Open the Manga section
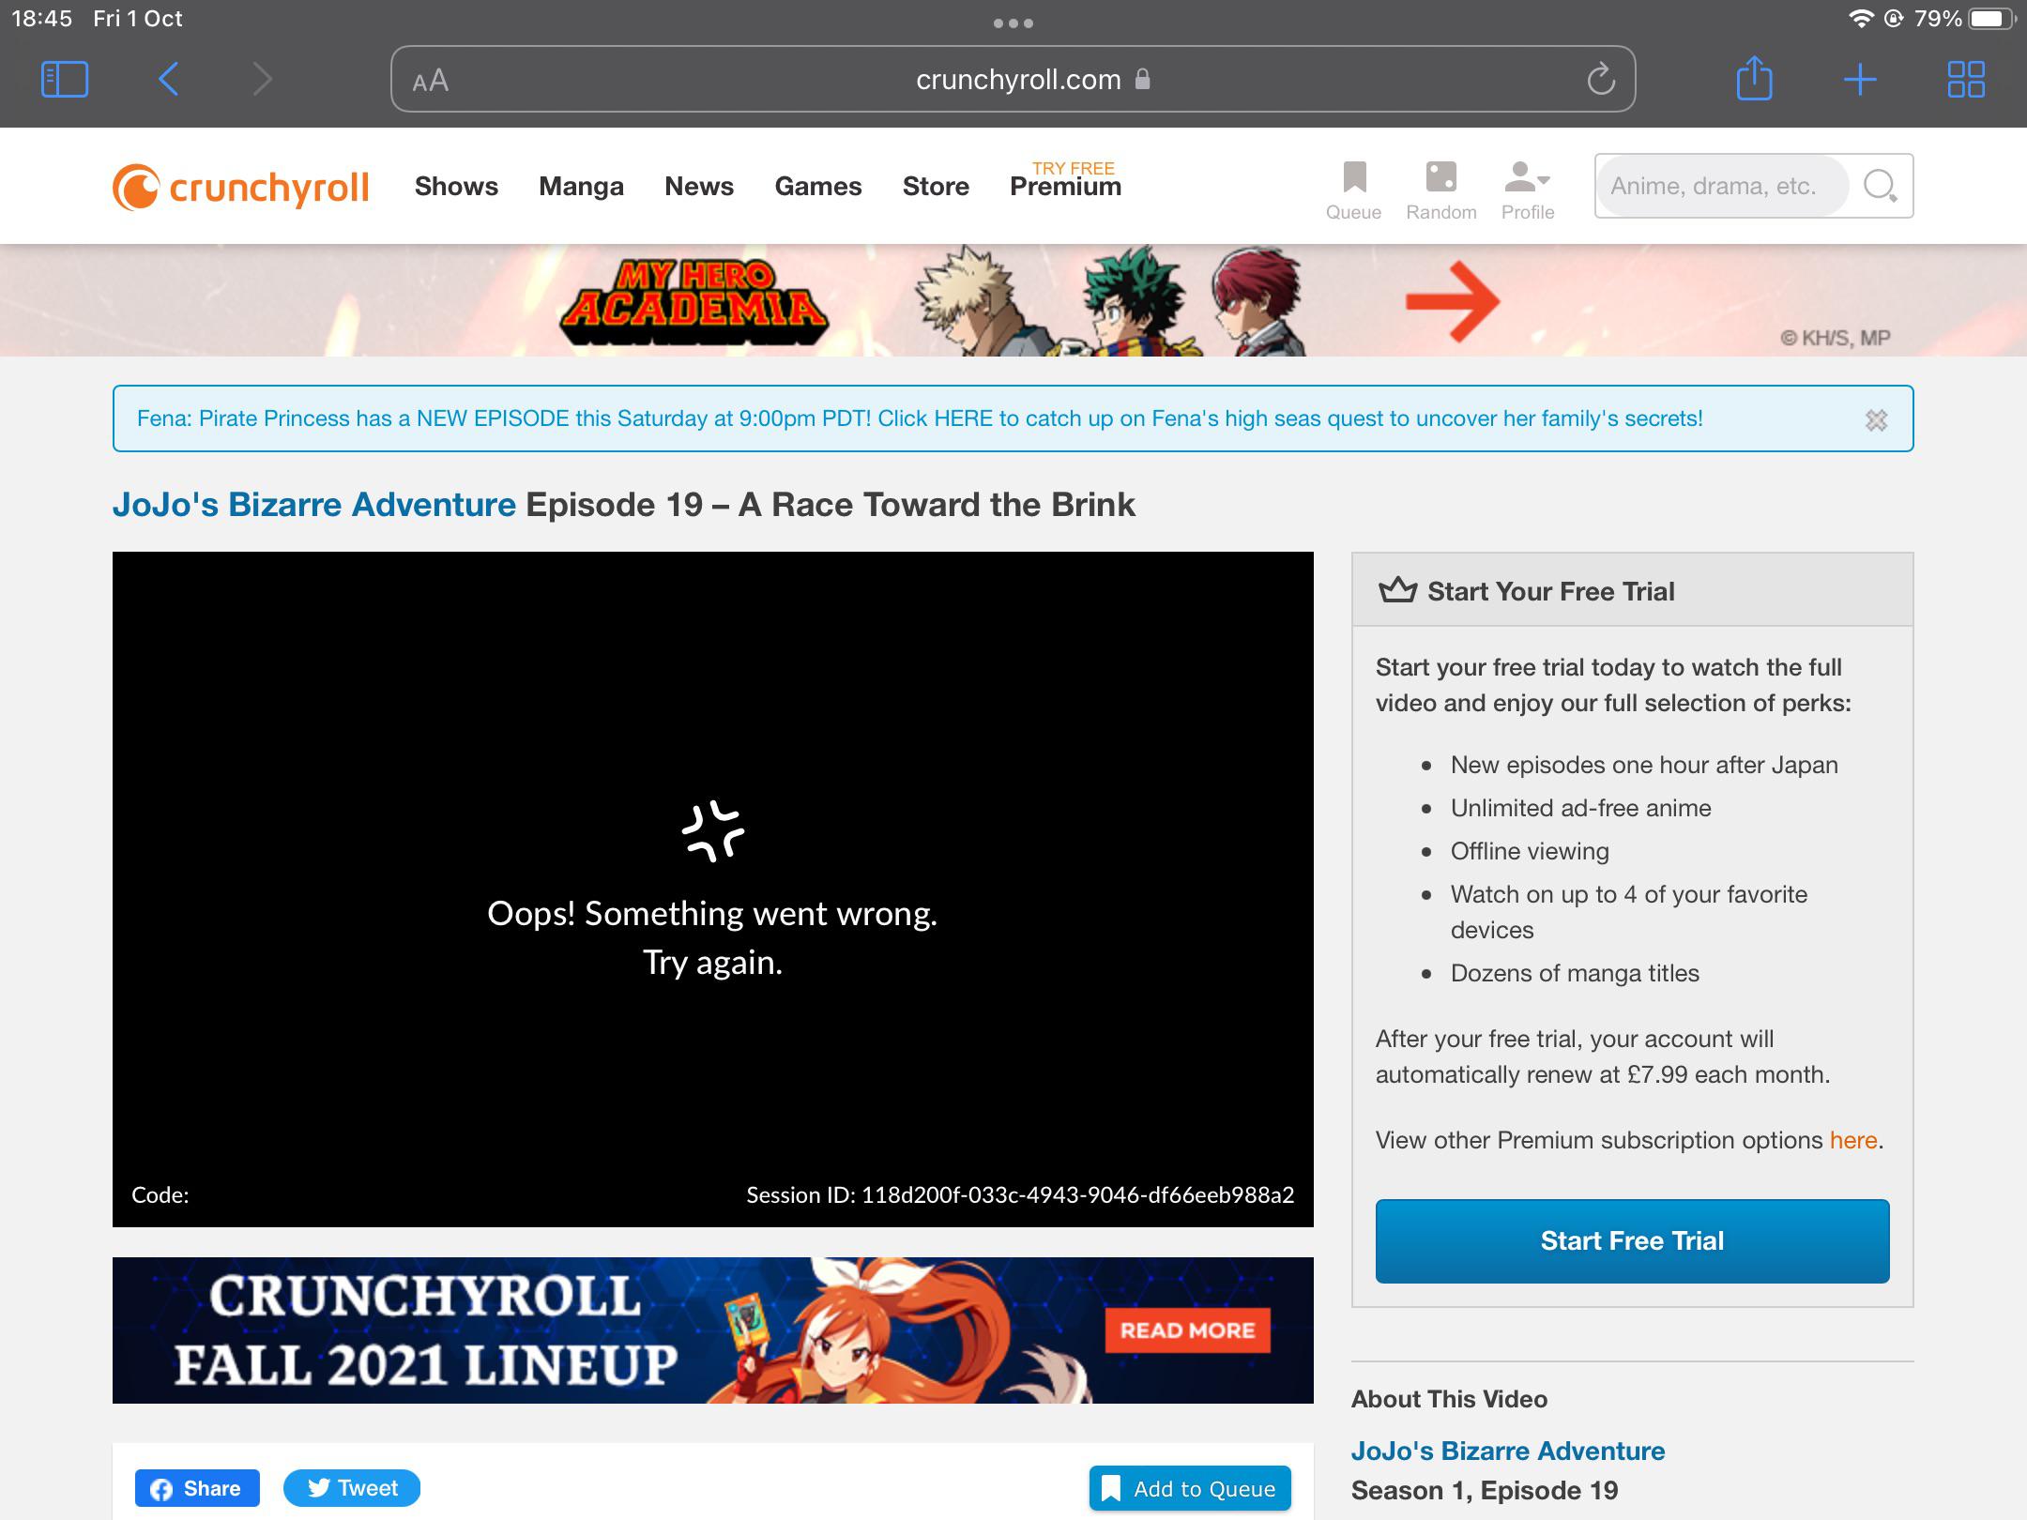This screenshot has height=1520, width=2027. click(581, 186)
